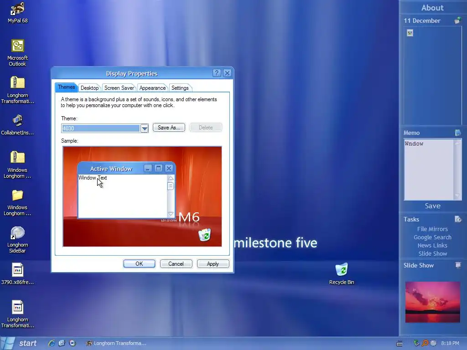The image size is (467, 350).
Task: Open the Slide Show task link
Action: (433, 253)
